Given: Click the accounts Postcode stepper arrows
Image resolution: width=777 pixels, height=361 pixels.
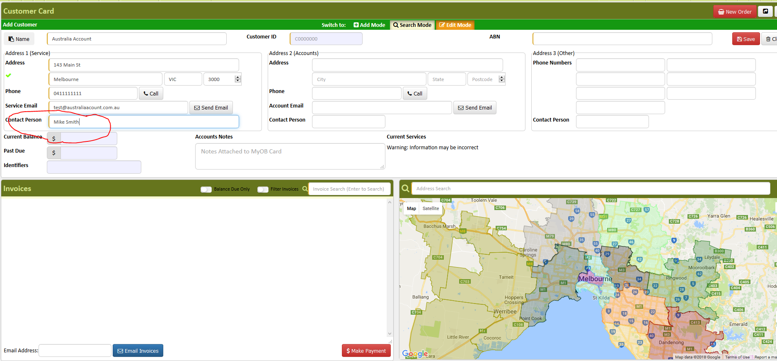Looking at the screenshot, I should pos(502,79).
